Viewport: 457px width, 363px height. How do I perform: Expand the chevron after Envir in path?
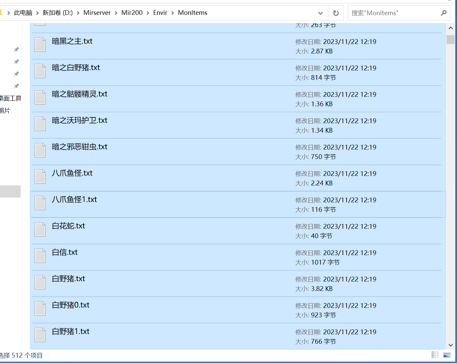(x=173, y=13)
